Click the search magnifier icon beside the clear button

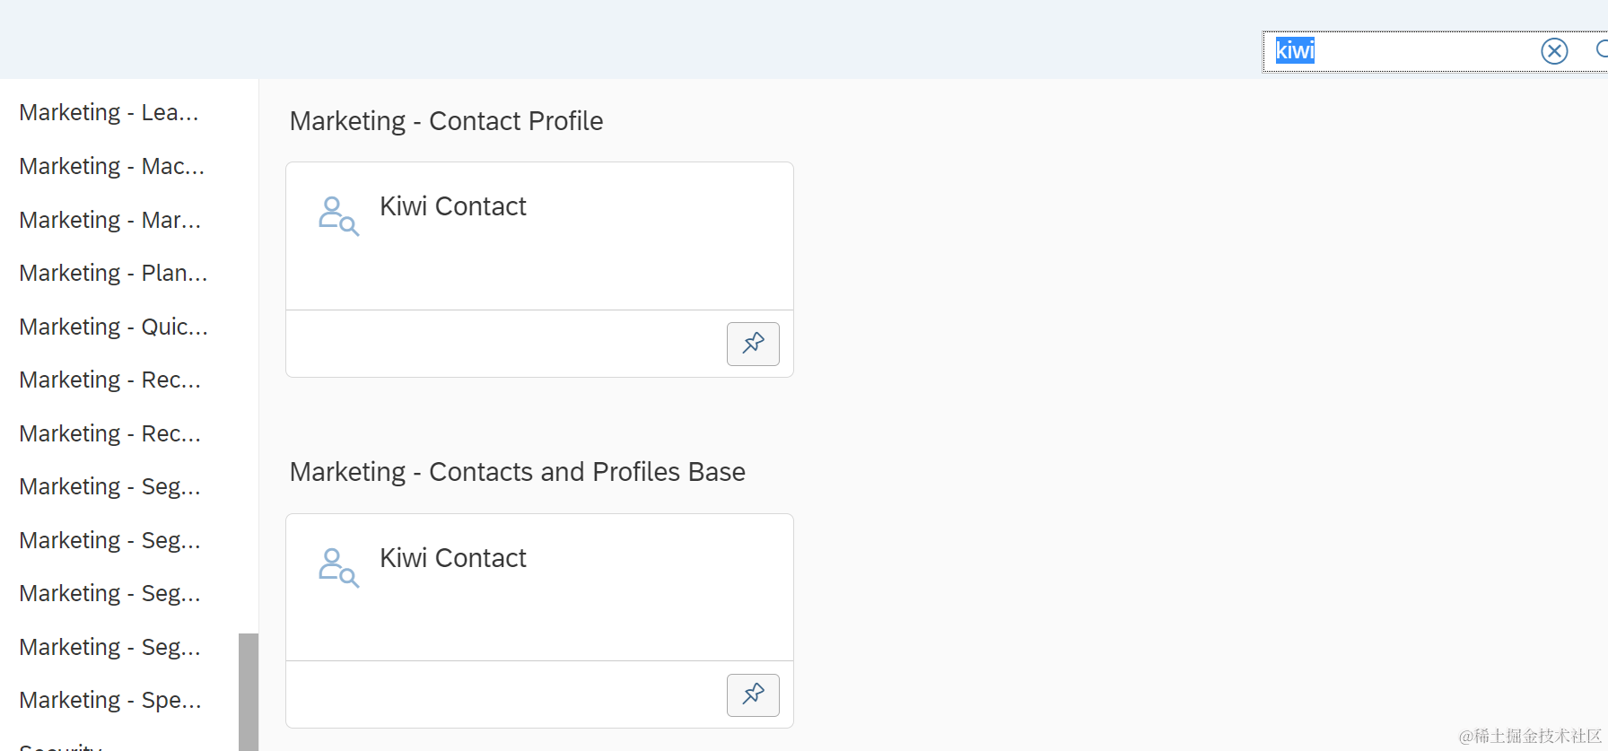coord(1601,50)
